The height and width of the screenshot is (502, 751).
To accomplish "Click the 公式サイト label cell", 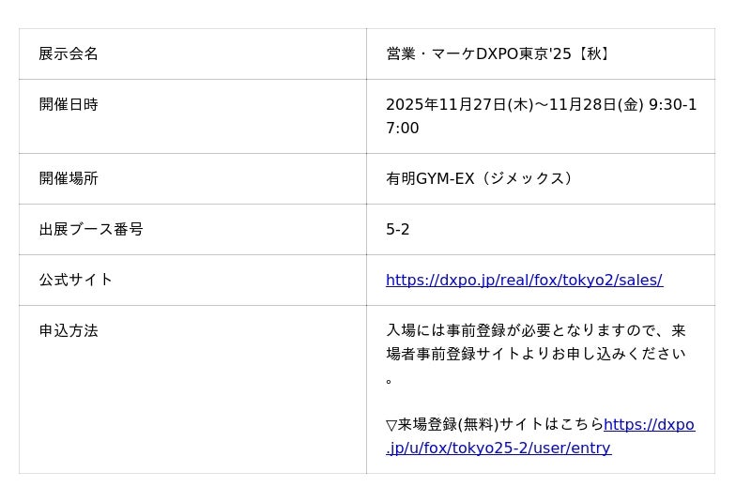I will point(76,280).
